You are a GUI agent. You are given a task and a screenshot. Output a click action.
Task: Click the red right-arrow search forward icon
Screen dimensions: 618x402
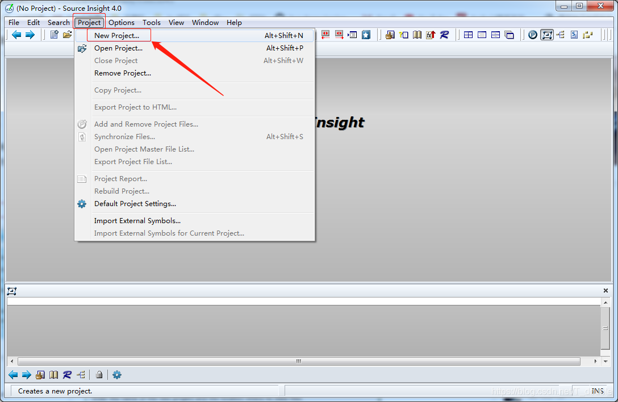pyautogui.click(x=339, y=35)
